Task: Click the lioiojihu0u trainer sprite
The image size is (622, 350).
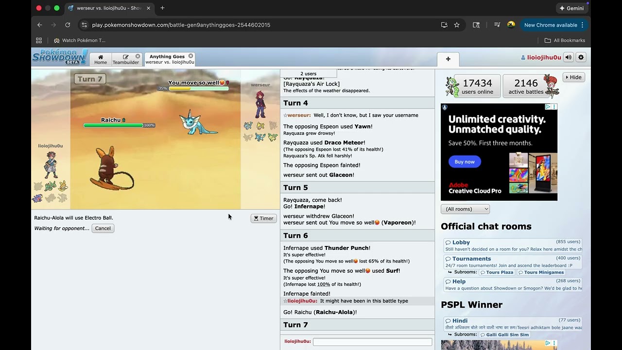Action: click(x=51, y=165)
